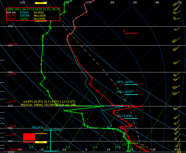186x153 pixels.
Task: Select the 0.5 mixing ratio label
Action: [x=31, y=147]
